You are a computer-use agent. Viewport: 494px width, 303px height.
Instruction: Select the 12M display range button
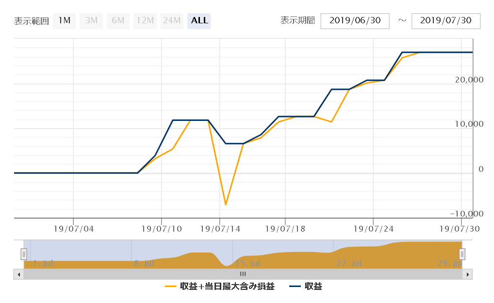tap(145, 21)
